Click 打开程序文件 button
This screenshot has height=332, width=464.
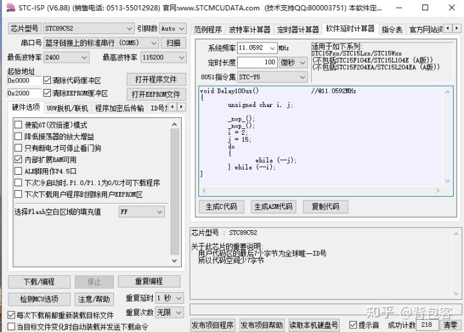(156, 79)
